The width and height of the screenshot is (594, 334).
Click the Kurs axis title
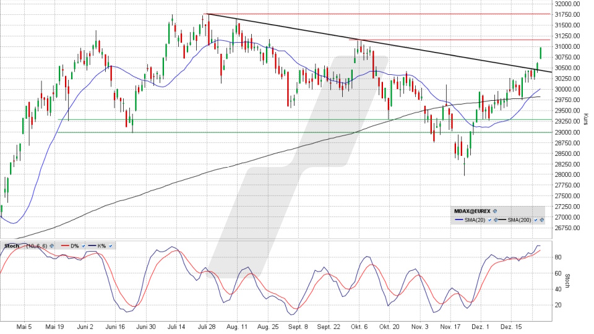(585, 119)
